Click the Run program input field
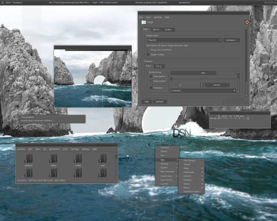 pos(53,121)
